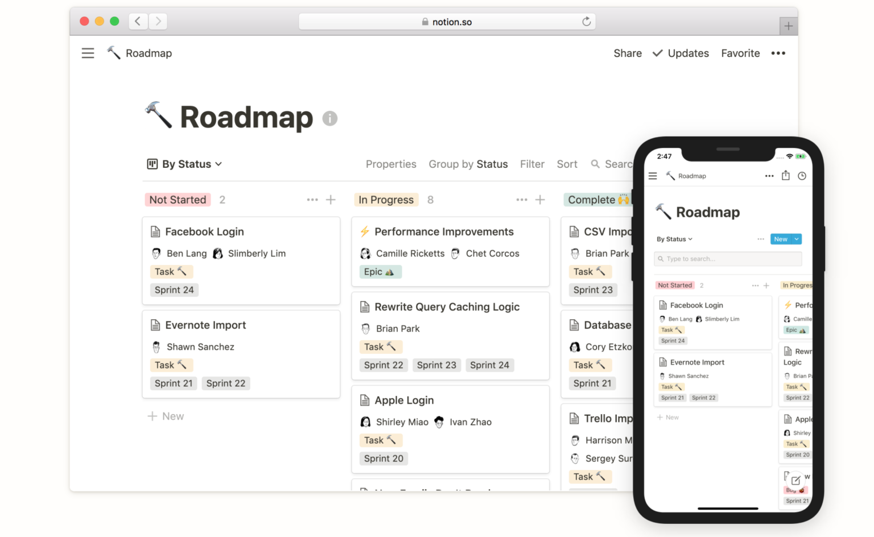Add a card with the plus icon in In Progress

click(540, 200)
